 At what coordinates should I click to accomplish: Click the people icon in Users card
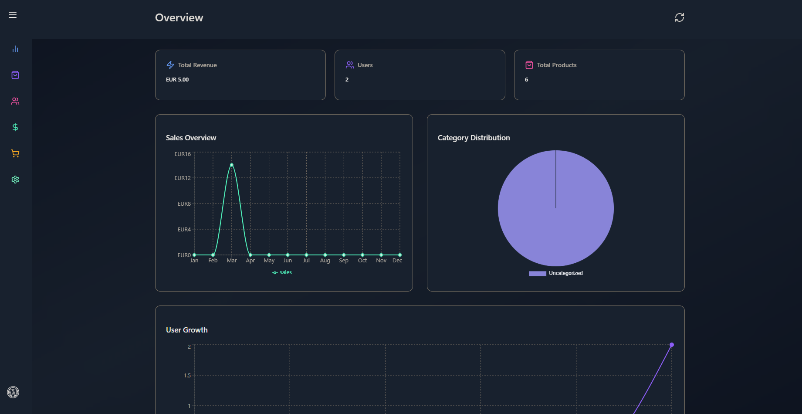tap(350, 65)
